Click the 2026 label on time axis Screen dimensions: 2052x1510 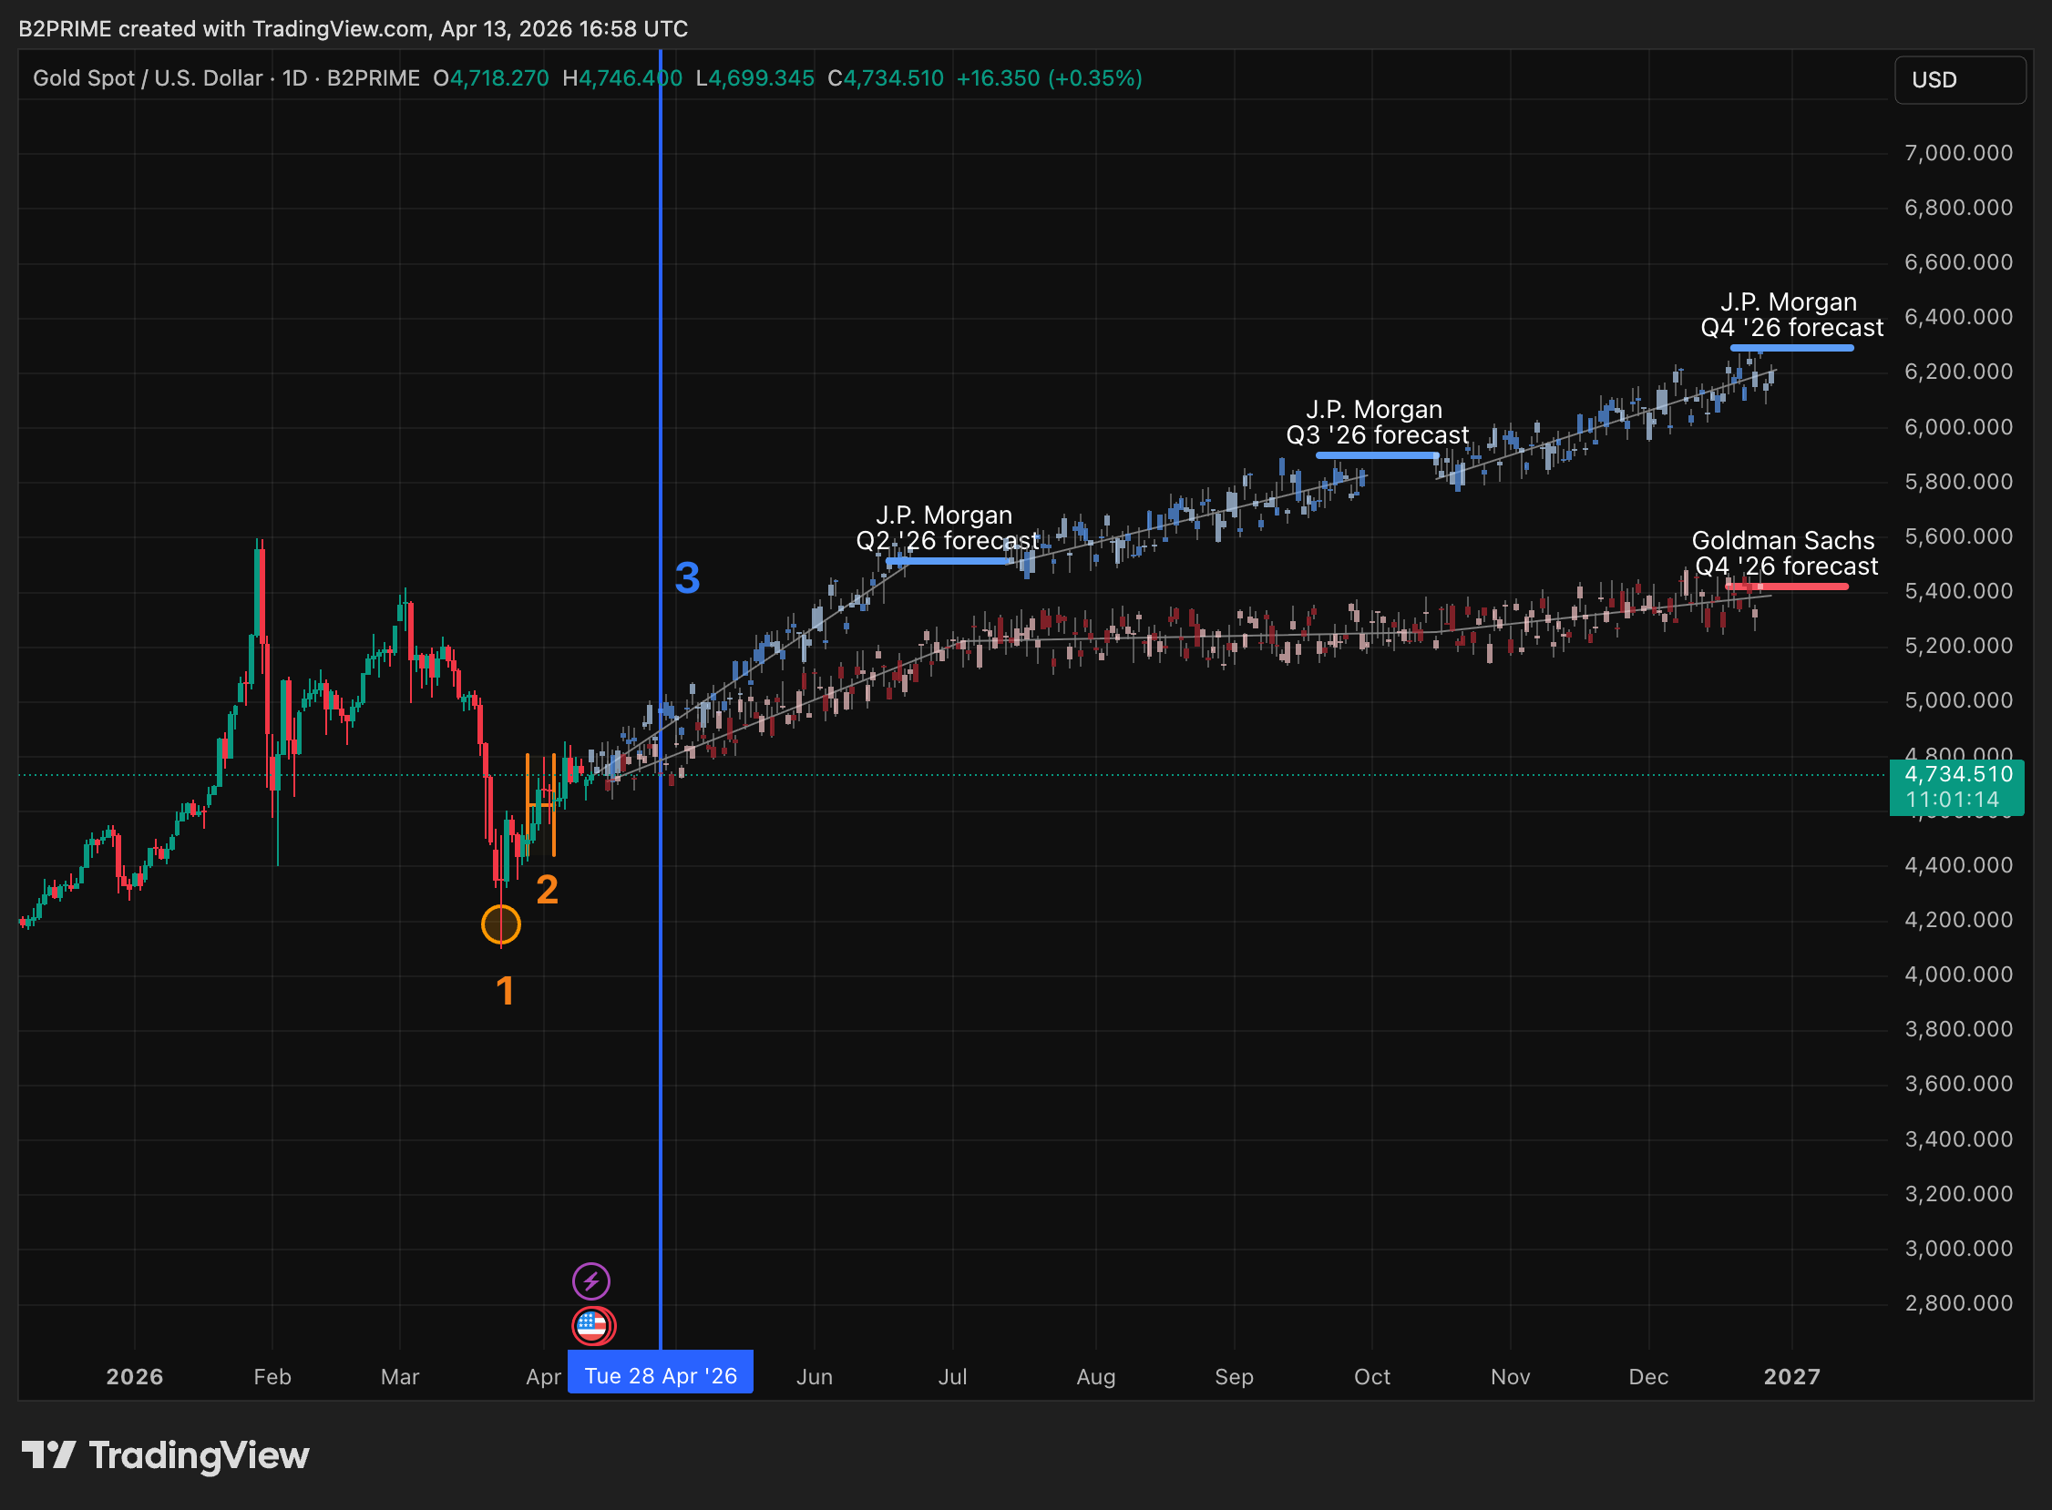click(135, 1376)
